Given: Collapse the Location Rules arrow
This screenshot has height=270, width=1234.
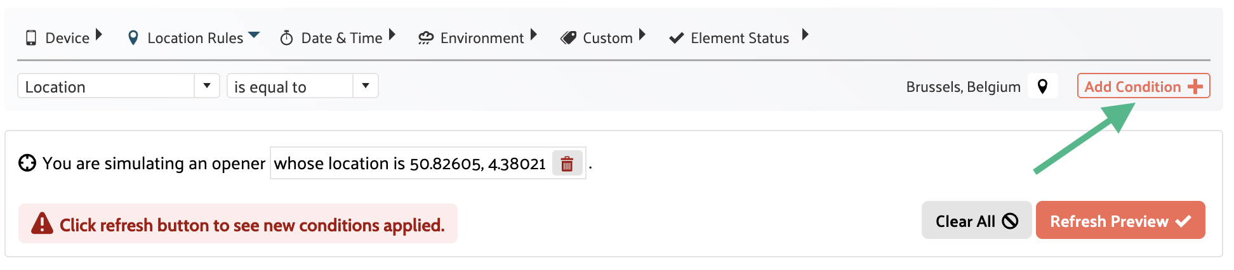Looking at the screenshot, I should click(x=254, y=35).
